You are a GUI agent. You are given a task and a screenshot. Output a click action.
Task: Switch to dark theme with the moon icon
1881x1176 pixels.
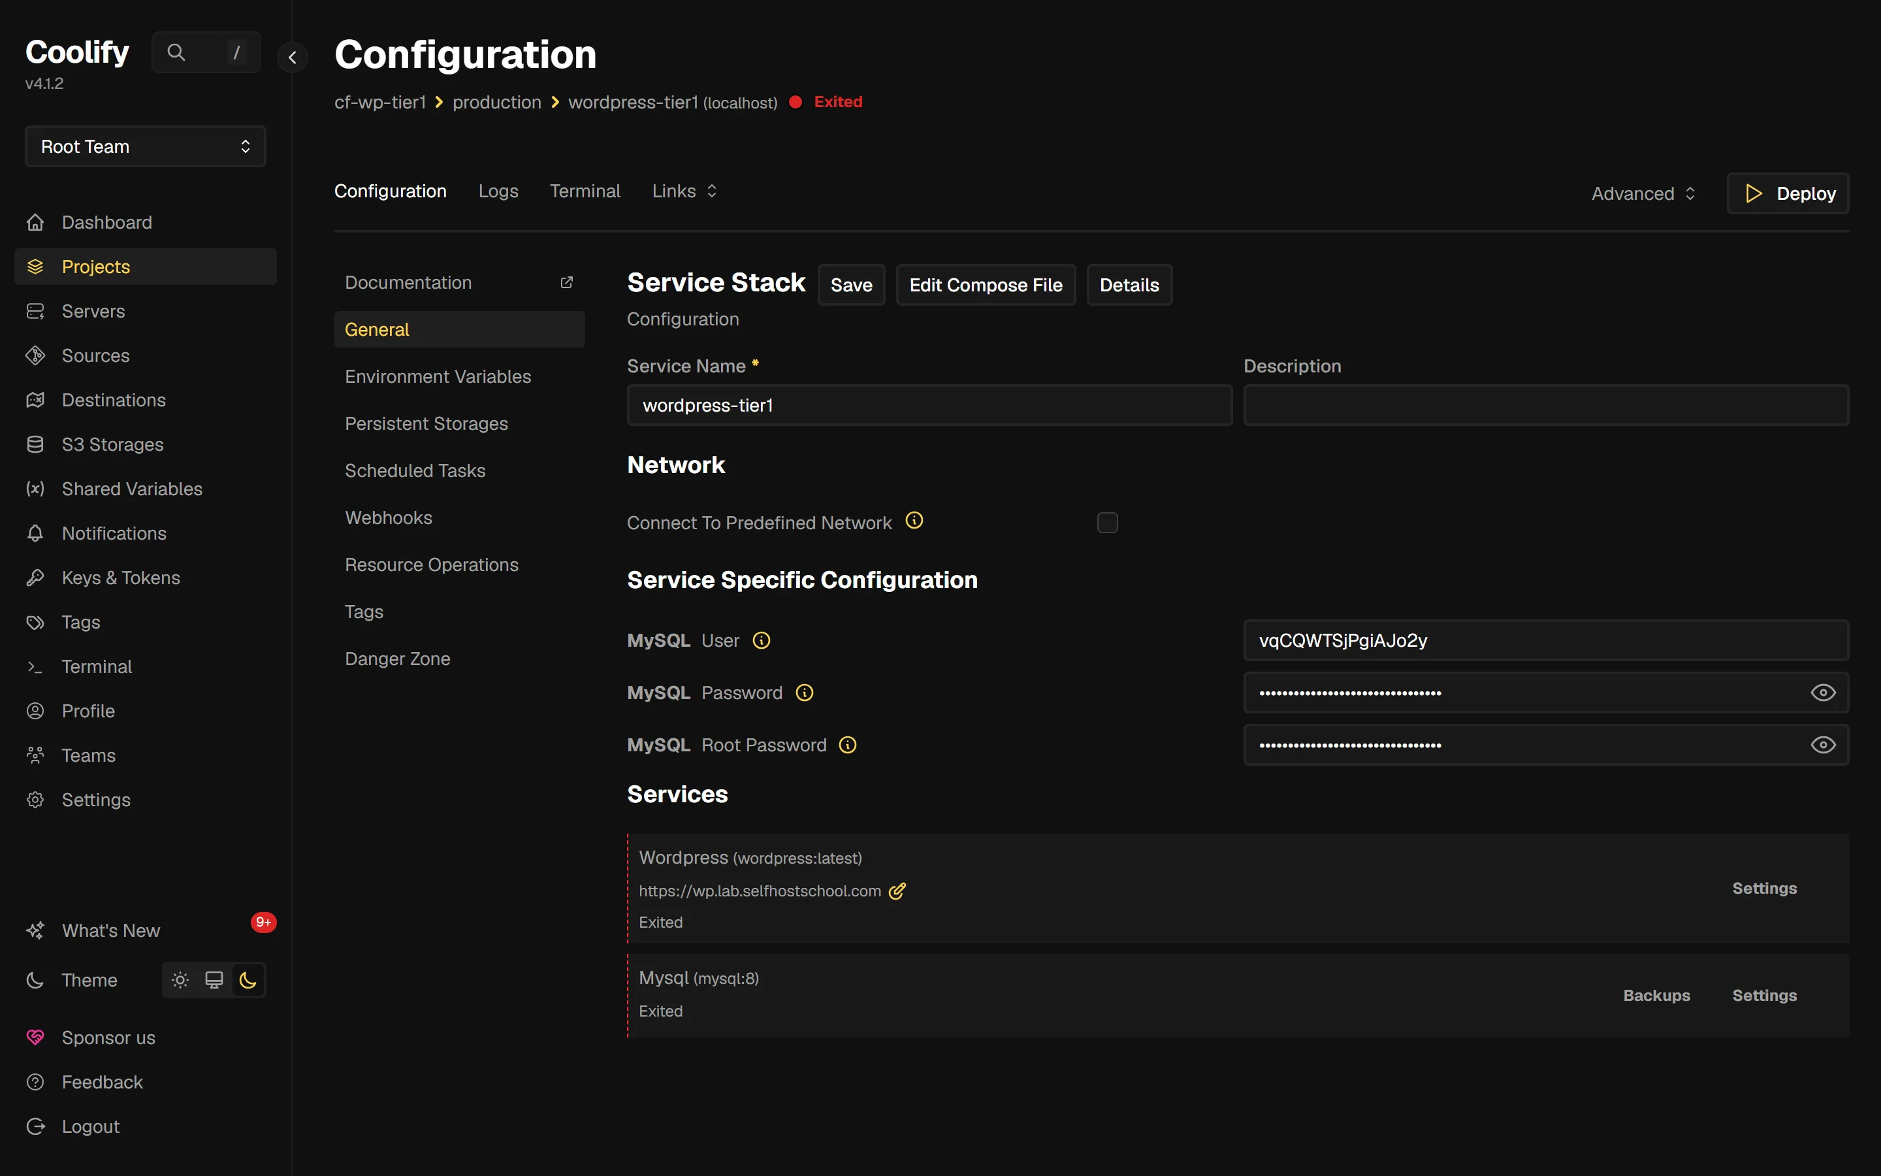pyautogui.click(x=248, y=980)
